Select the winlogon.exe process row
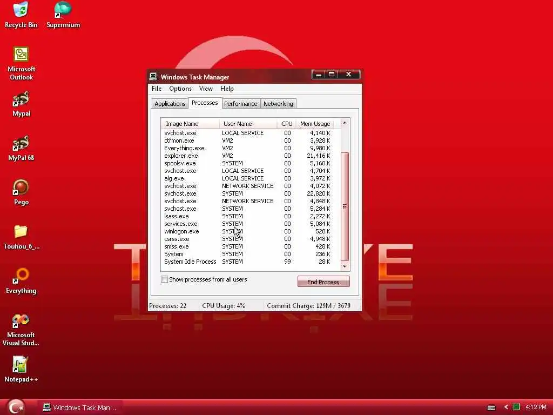The width and height of the screenshot is (553, 415). pyautogui.click(x=247, y=231)
